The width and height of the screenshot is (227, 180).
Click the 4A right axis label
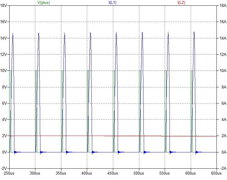coord(224,119)
